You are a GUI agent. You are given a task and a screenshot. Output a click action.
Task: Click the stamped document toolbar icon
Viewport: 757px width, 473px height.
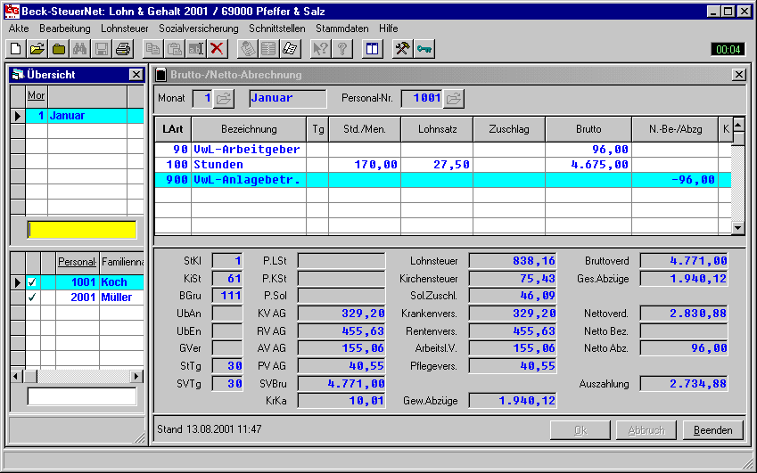coord(248,49)
